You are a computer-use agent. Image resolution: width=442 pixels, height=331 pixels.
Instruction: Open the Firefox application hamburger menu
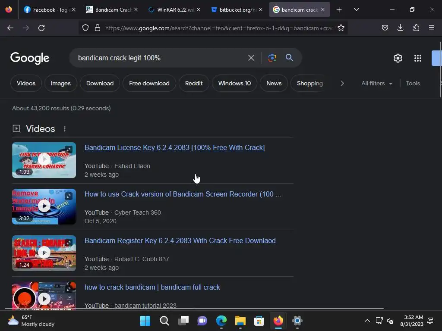(431, 28)
